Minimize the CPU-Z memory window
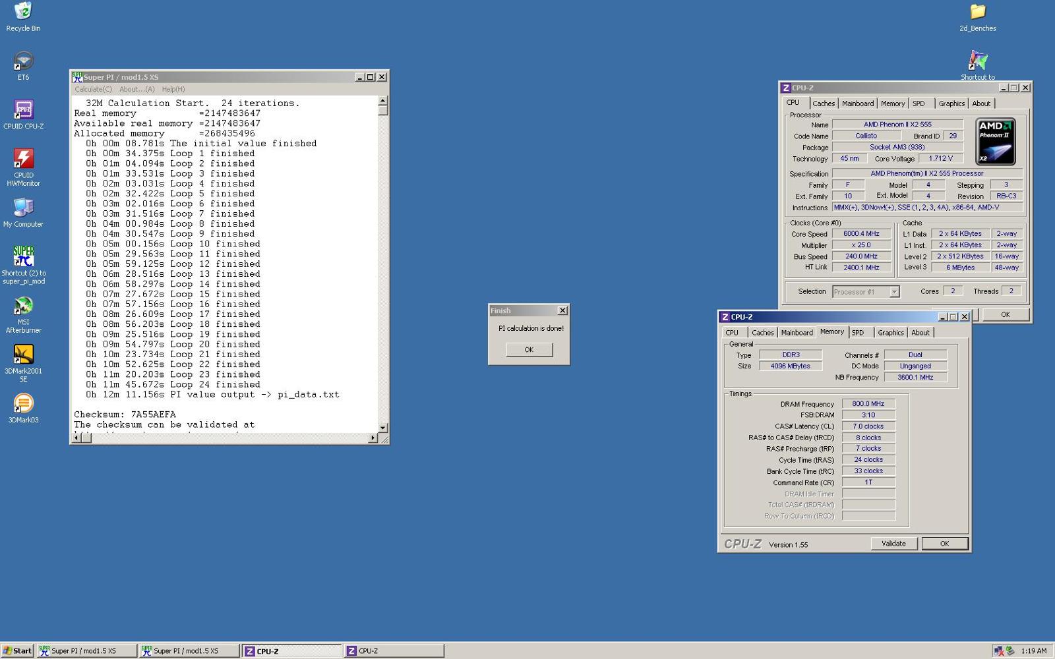Viewport: 1055px width, 659px height. point(942,317)
